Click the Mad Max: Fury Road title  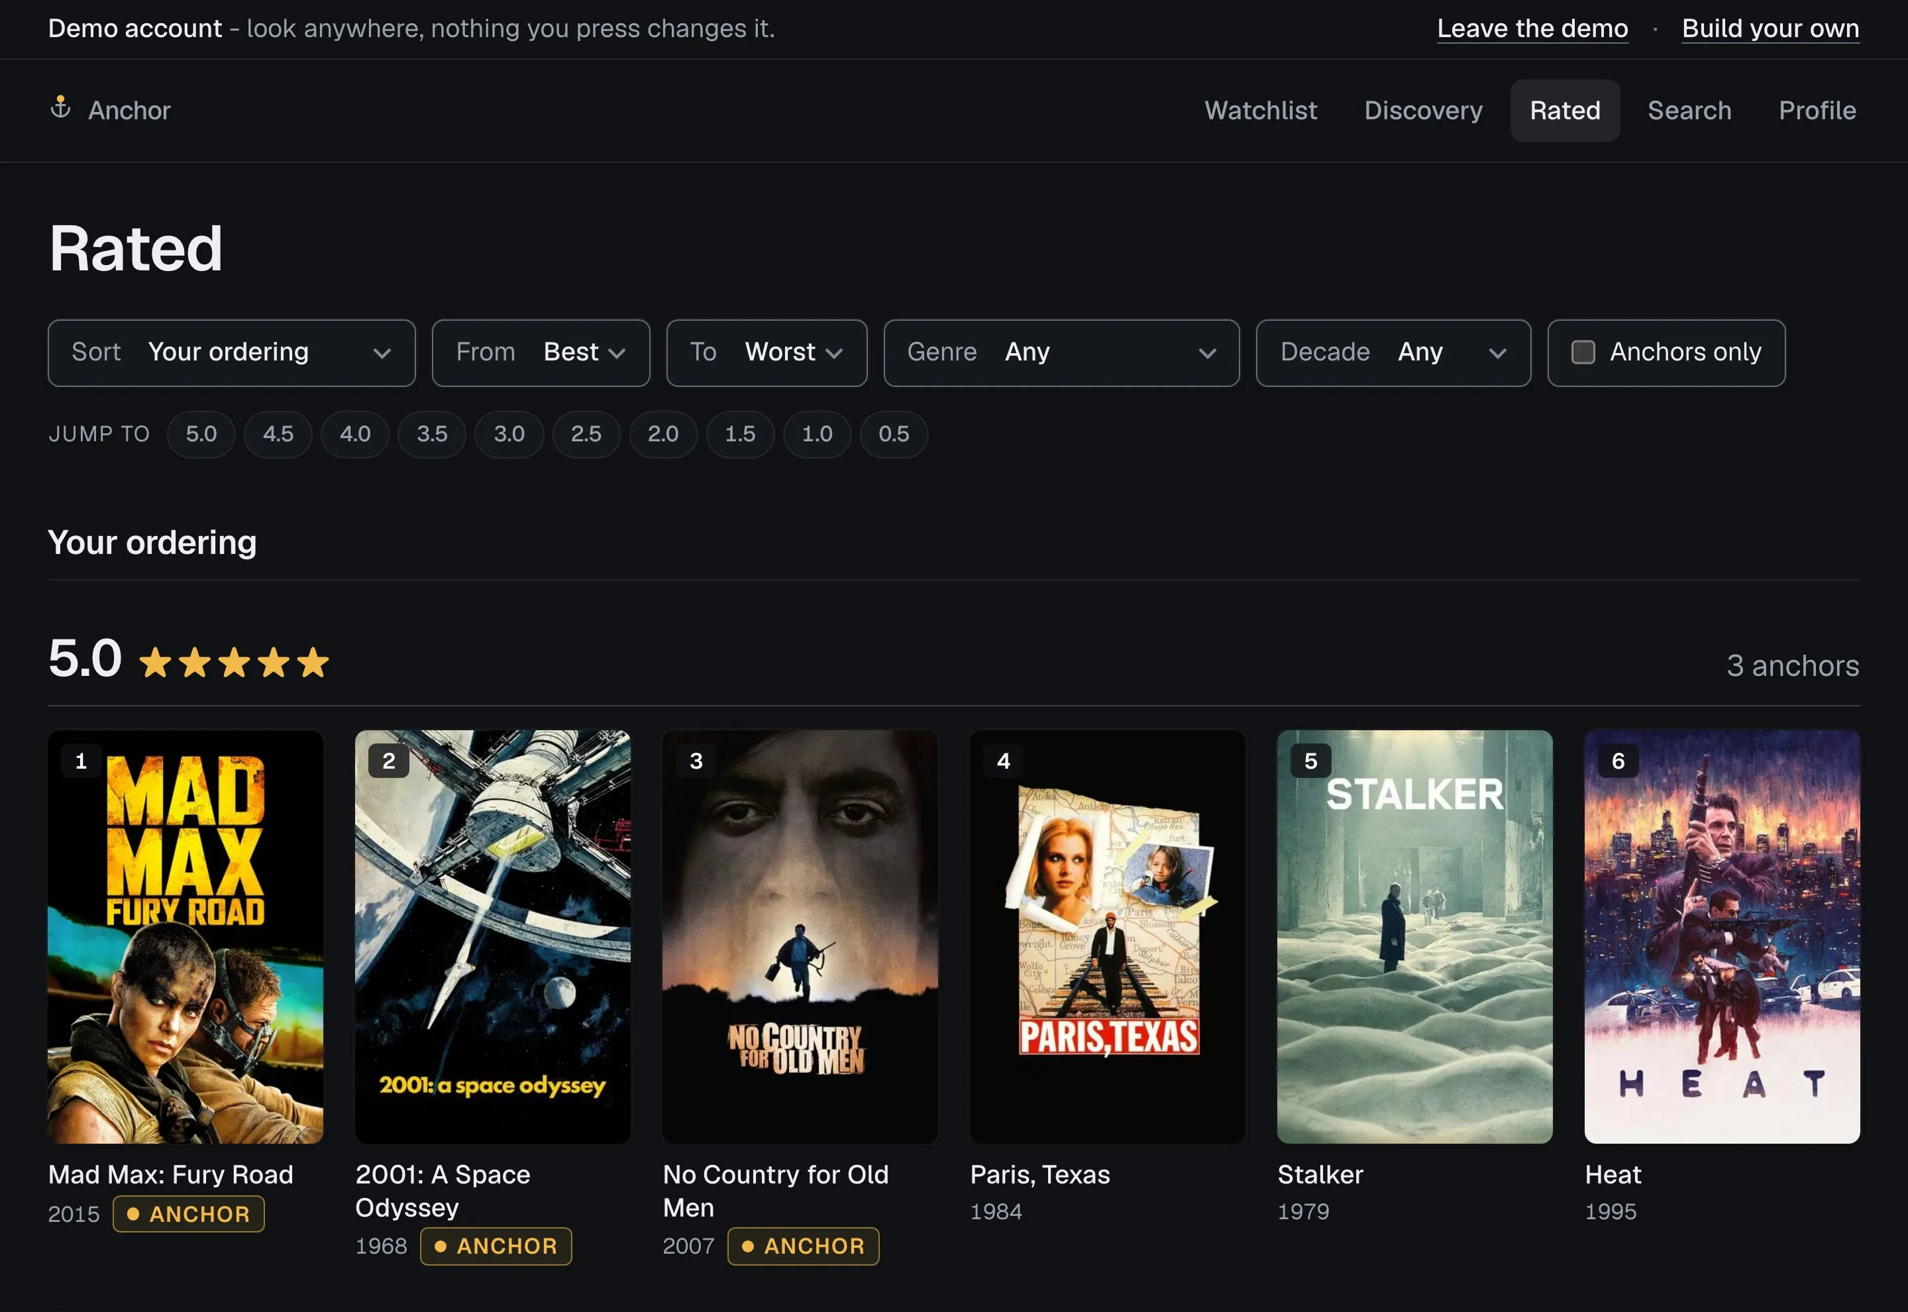[170, 1175]
